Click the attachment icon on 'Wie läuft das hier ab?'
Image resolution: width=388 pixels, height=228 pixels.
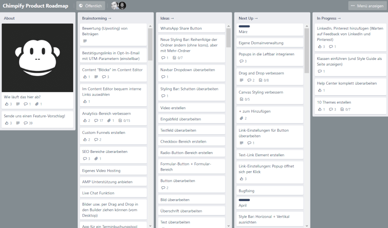coord(37,104)
